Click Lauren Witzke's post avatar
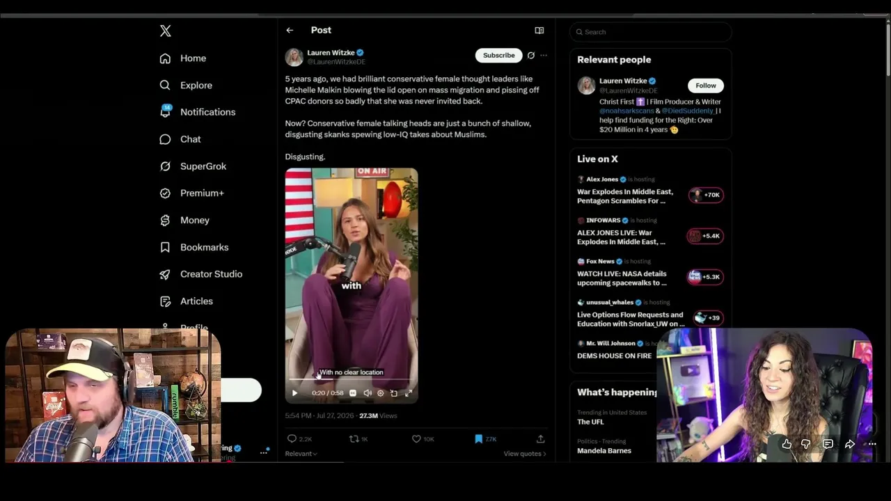This screenshot has width=891, height=501. click(x=294, y=56)
